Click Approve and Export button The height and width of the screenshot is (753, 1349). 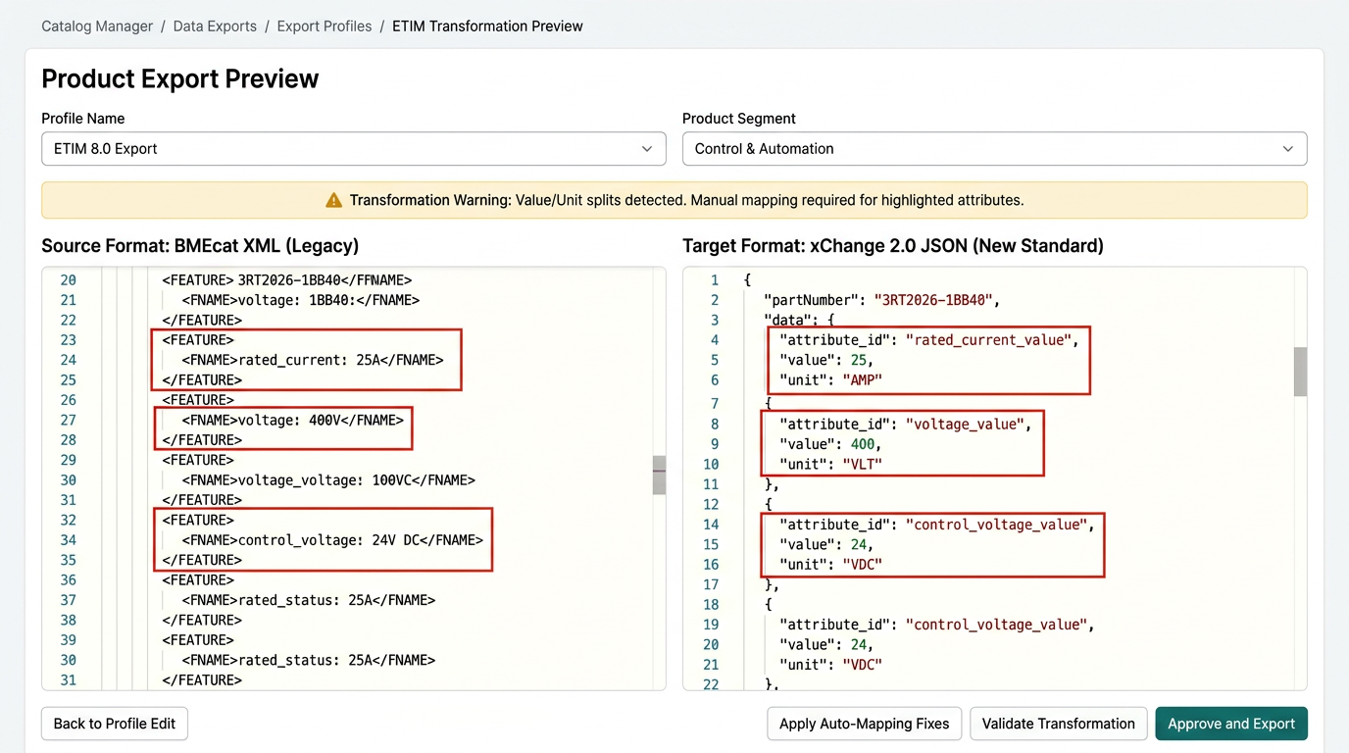pyautogui.click(x=1230, y=724)
